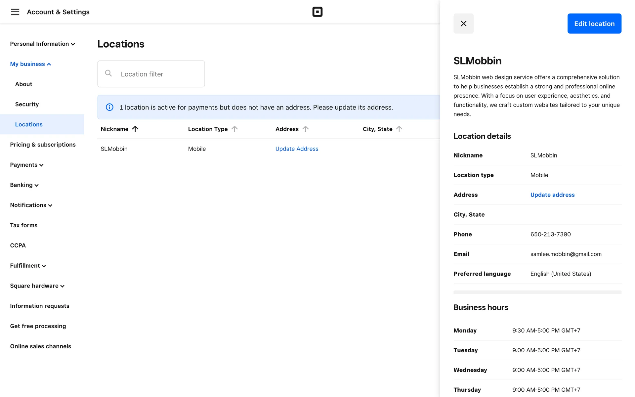
Task: Click the search magnifier icon
Action: click(x=108, y=73)
